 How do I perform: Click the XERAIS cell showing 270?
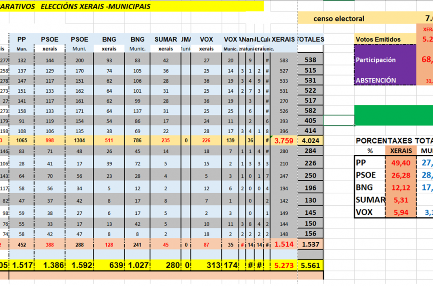pos(284,101)
